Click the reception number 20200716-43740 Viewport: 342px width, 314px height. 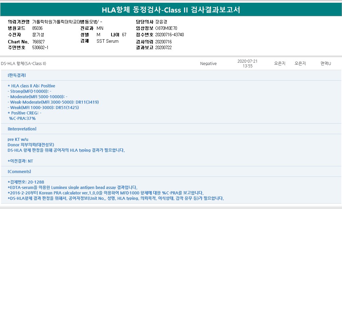169,35
